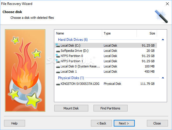Select the NTFS Partition 0 entry
This screenshot has height=130, width=172.
tap(106, 56)
